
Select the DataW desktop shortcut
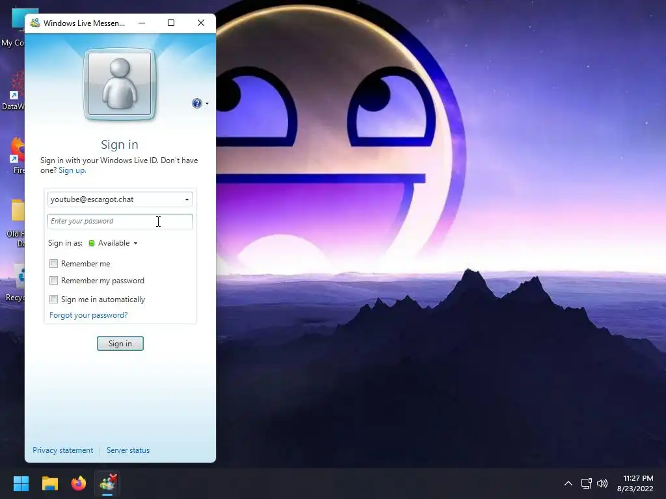(13, 91)
